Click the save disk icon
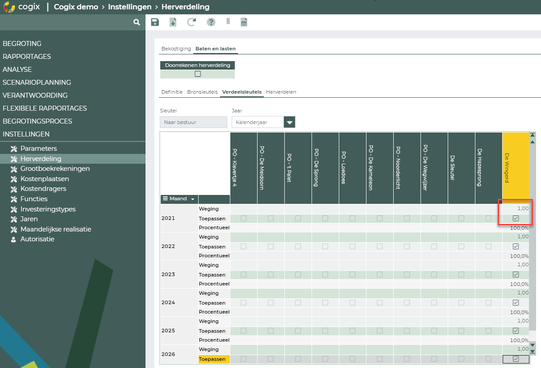Viewport: 541px width, 368px height. pos(155,22)
